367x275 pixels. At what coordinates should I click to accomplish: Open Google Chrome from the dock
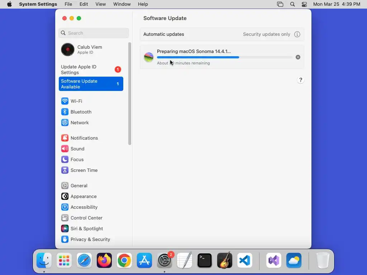(x=124, y=260)
